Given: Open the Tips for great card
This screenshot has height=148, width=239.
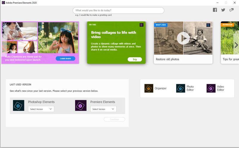Looking at the screenshot, I should (x=230, y=42).
